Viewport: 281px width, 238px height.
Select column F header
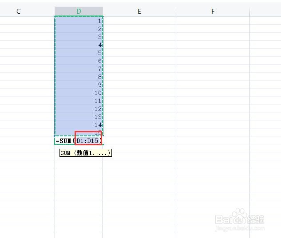click(x=213, y=12)
